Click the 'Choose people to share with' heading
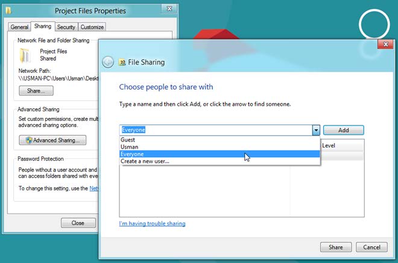 tap(166, 87)
